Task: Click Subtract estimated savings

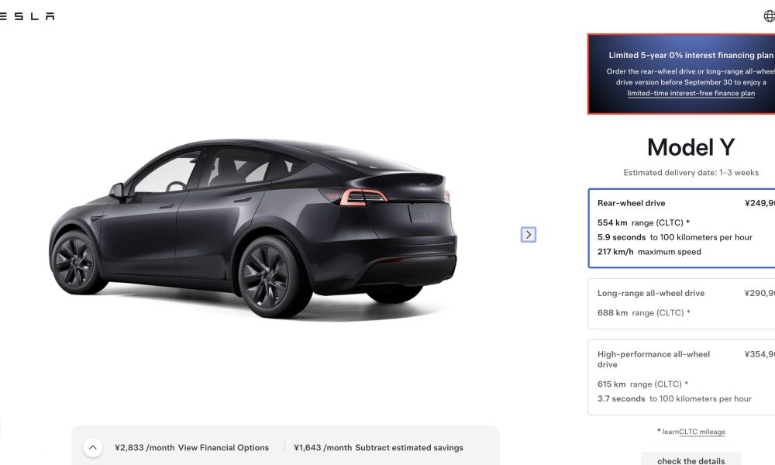Action: click(409, 448)
